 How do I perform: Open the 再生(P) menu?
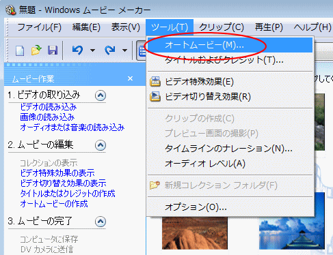[269, 27]
